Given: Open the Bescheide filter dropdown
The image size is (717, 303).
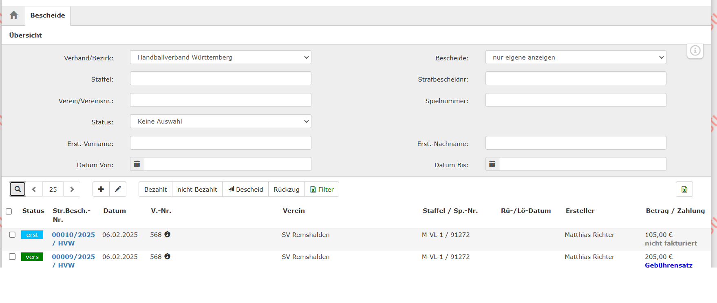Looking at the screenshot, I should point(576,58).
